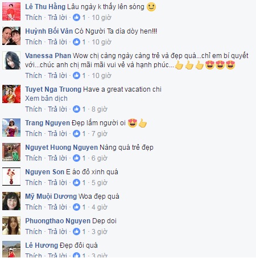
Task: Click Thích on Lê Thu Hằng's comment
Action: (x=34, y=18)
